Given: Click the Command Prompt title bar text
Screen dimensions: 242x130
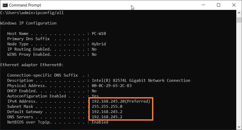Looking at the screenshot, I should (25, 5).
